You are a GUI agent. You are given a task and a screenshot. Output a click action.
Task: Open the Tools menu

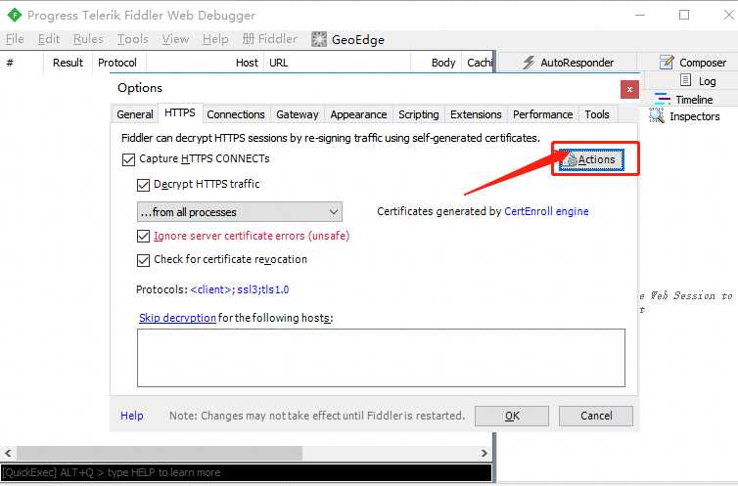click(133, 39)
